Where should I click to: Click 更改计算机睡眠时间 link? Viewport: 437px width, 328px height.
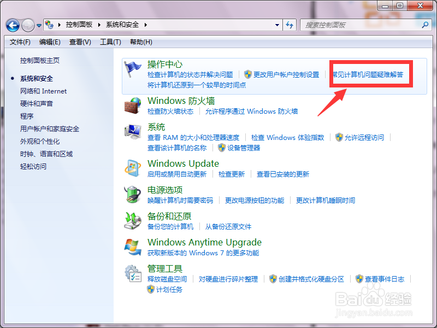326,200
